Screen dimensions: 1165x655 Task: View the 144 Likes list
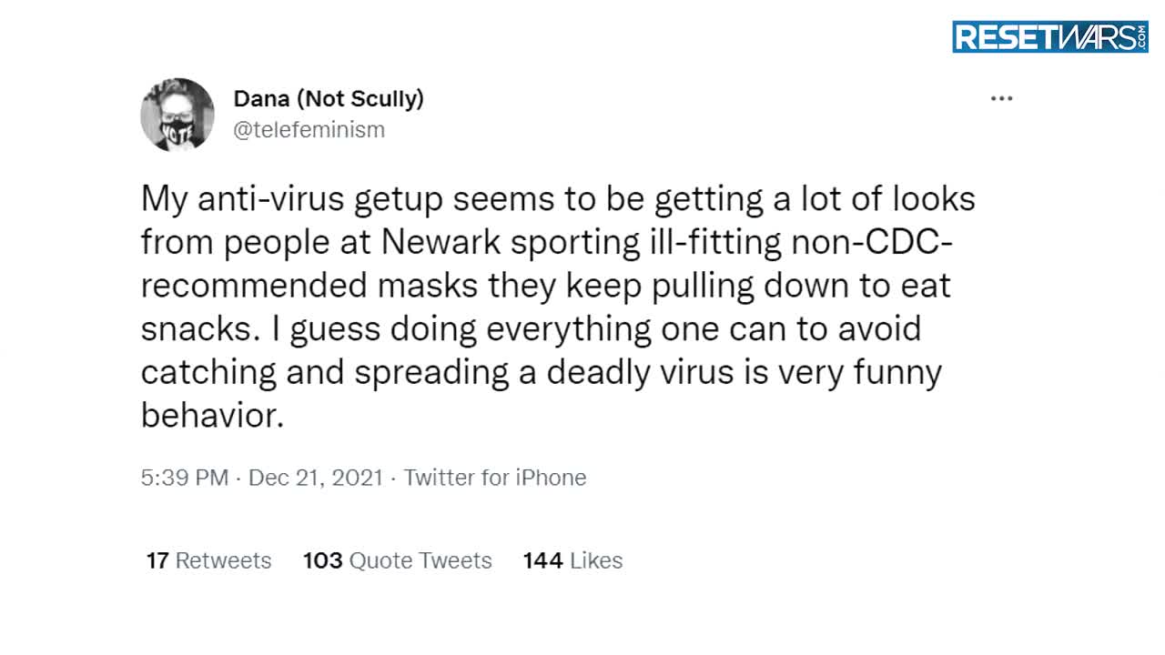click(572, 560)
